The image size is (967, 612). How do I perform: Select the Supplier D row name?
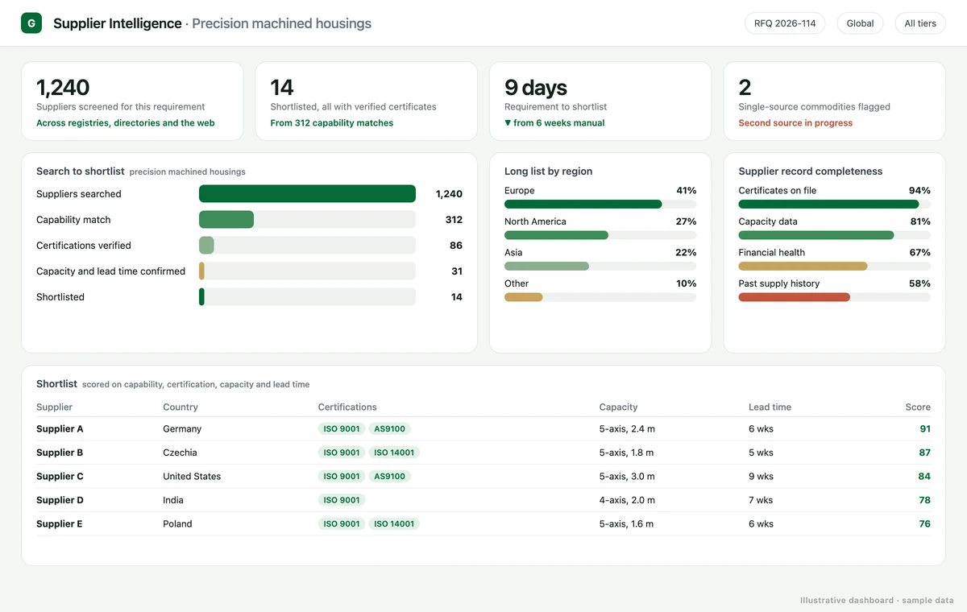coord(60,500)
